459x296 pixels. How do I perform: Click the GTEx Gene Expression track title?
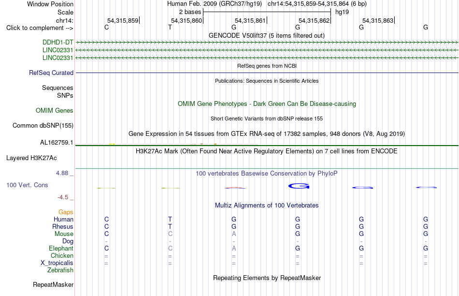pos(267,133)
